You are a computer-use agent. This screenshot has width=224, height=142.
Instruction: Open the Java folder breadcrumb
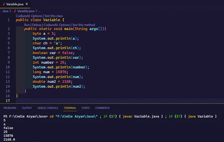[5, 11]
